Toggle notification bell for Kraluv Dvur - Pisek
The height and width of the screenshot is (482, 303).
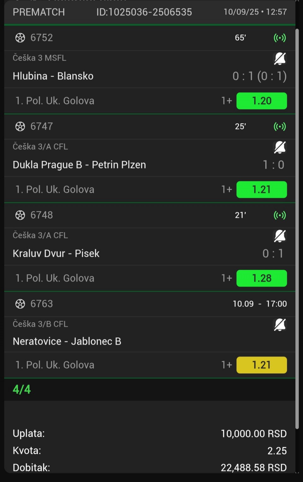[x=280, y=236]
